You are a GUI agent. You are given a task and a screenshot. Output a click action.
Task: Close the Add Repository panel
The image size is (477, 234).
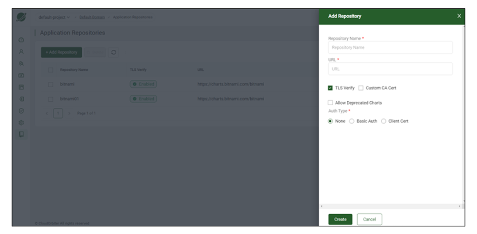[459, 16]
